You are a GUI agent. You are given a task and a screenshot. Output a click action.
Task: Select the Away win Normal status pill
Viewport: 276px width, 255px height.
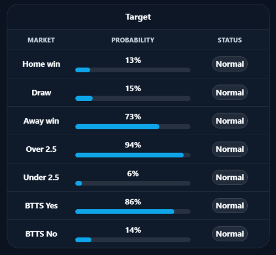point(230,121)
